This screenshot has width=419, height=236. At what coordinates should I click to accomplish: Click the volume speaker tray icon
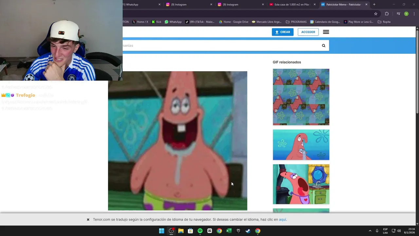pos(399,231)
